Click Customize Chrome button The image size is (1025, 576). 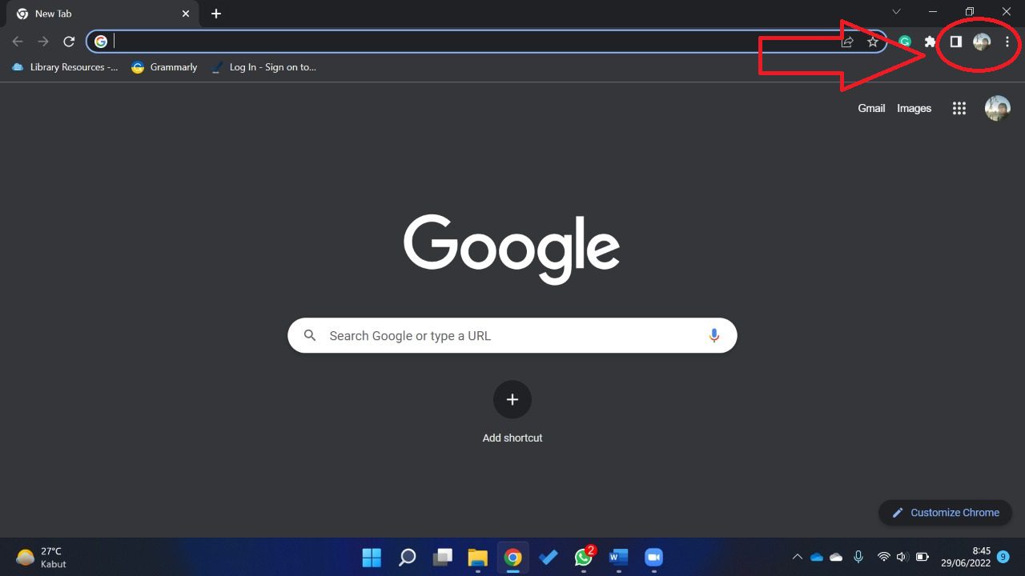click(x=946, y=513)
